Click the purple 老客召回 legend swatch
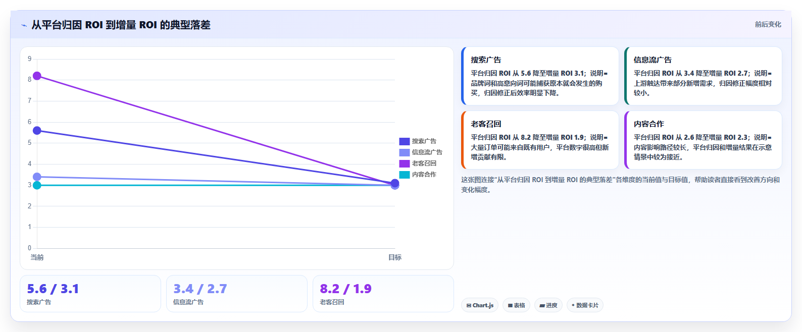This screenshot has height=332, width=802. click(x=404, y=163)
